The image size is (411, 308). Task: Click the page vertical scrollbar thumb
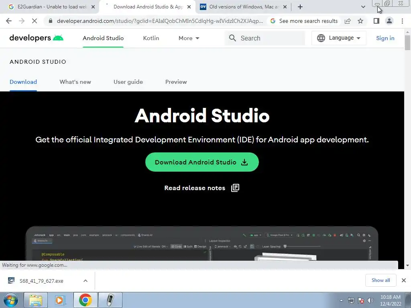407,43
